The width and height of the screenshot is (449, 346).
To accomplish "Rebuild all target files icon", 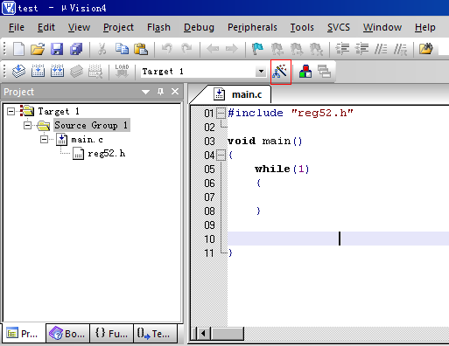I will [x=57, y=72].
